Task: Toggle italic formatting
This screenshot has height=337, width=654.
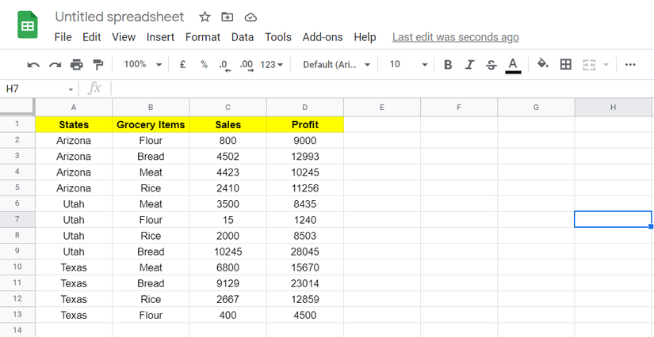Action: [x=469, y=65]
